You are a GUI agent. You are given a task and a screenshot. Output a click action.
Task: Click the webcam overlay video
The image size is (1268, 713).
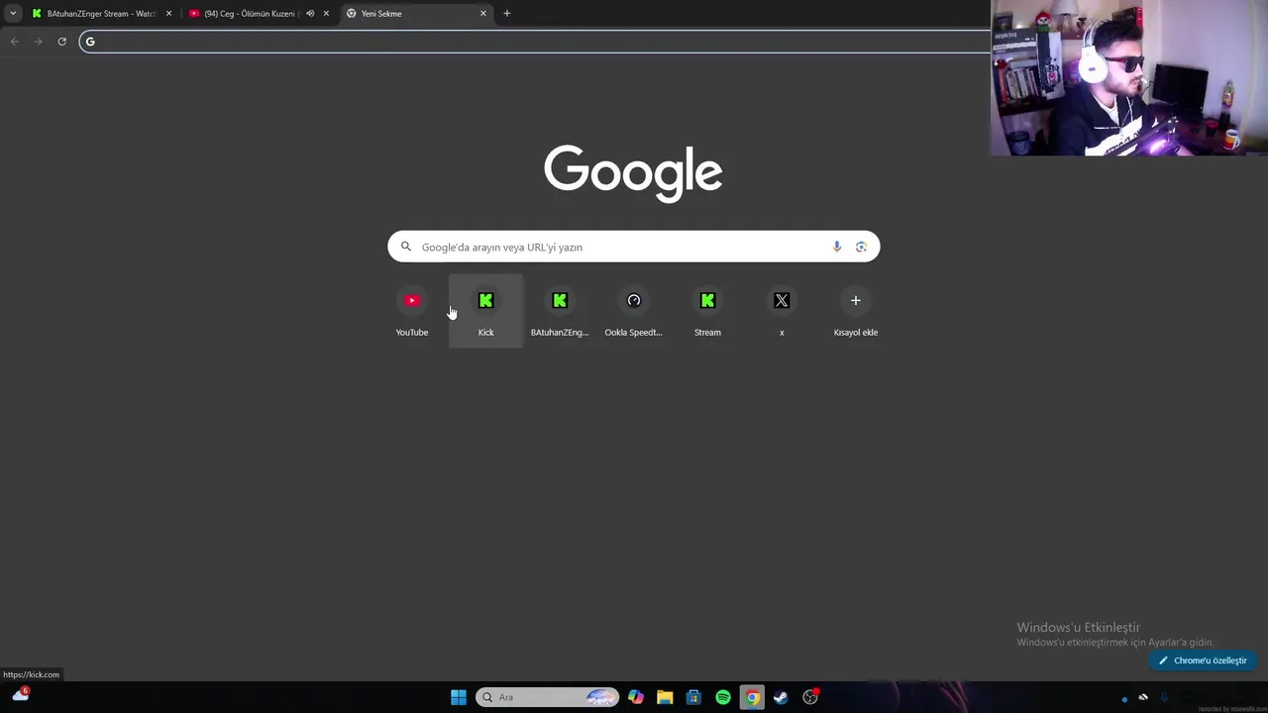(x=1129, y=78)
